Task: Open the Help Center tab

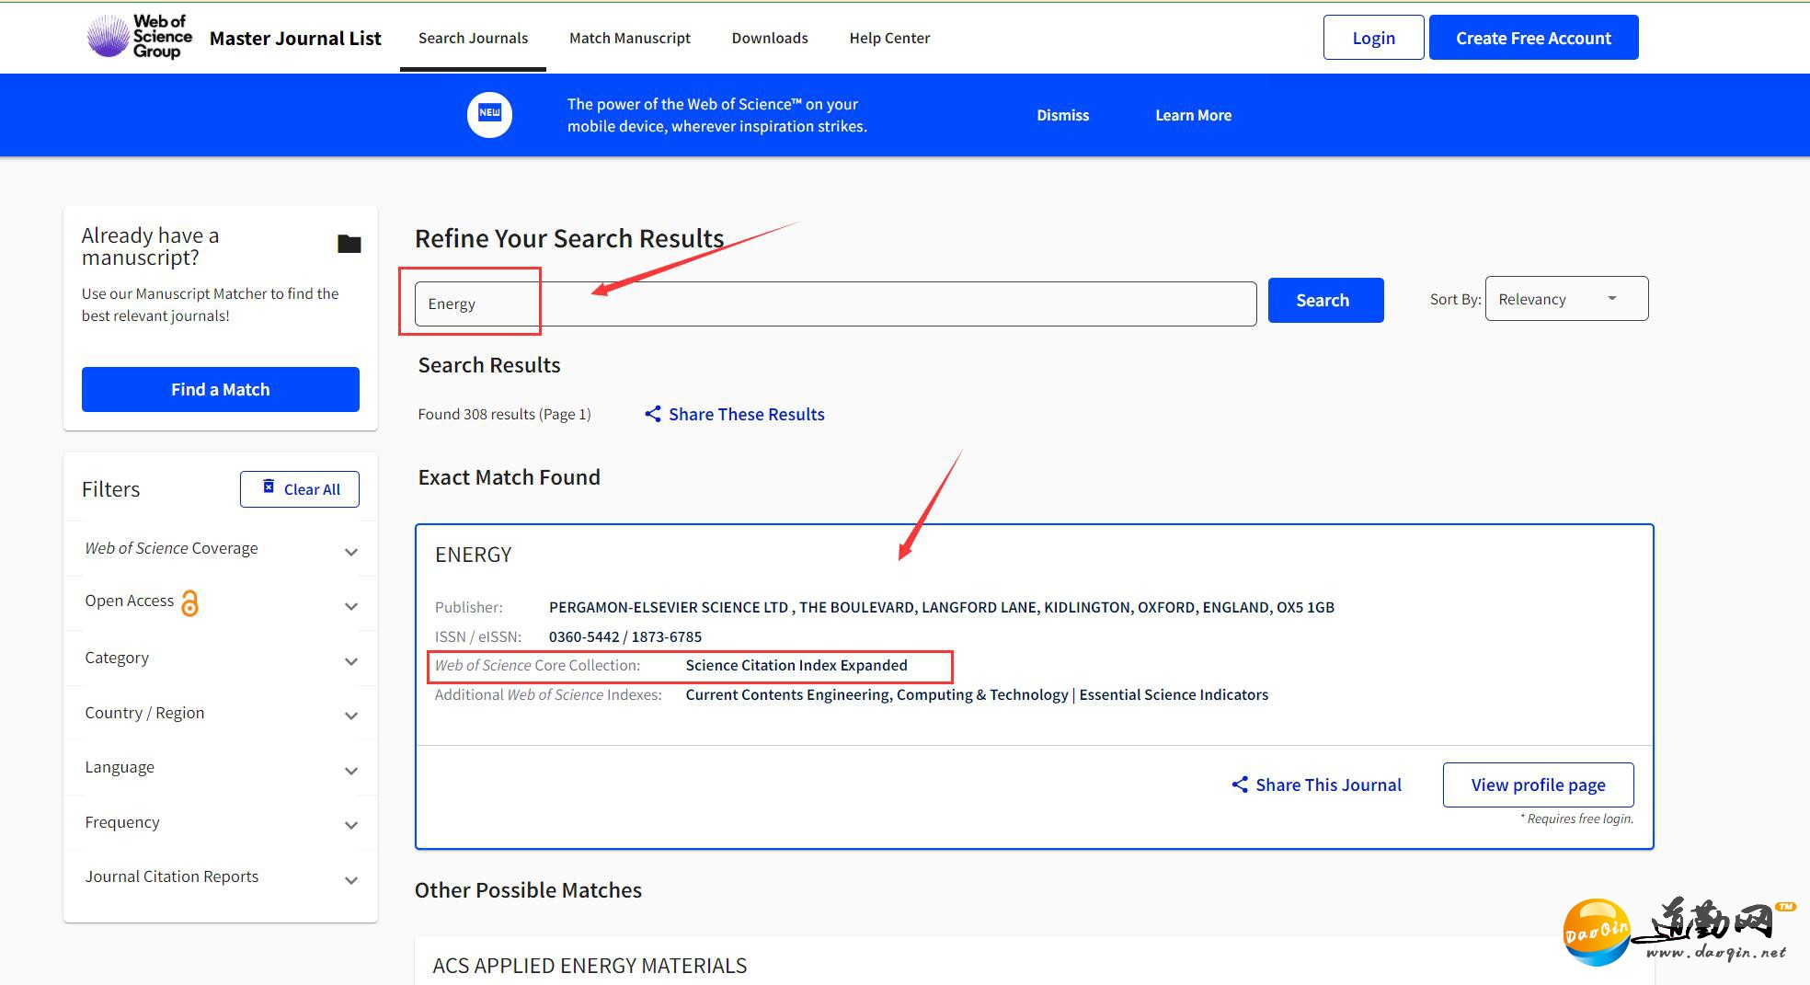Action: pos(889,38)
